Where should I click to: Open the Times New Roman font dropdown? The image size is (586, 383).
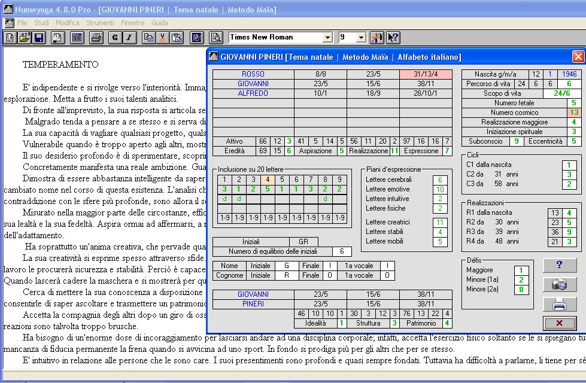pyautogui.click(x=327, y=38)
